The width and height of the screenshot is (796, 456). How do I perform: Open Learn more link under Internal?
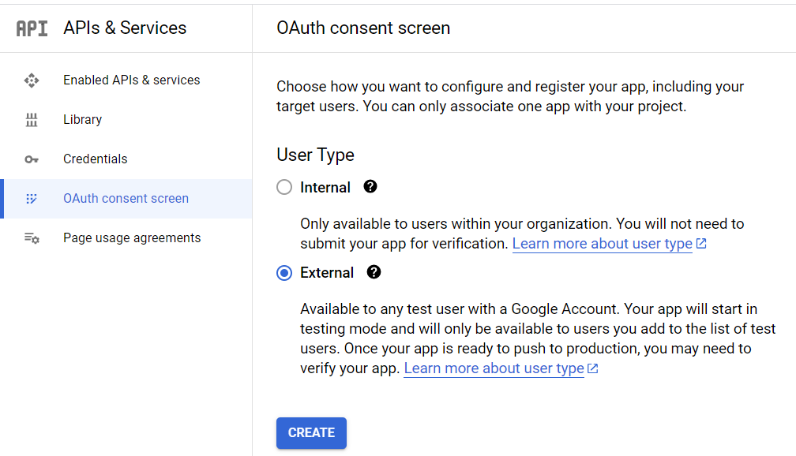[x=603, y=244]
